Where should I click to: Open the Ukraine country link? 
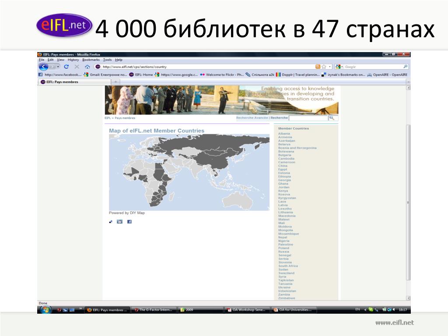(x=284, y=287)
